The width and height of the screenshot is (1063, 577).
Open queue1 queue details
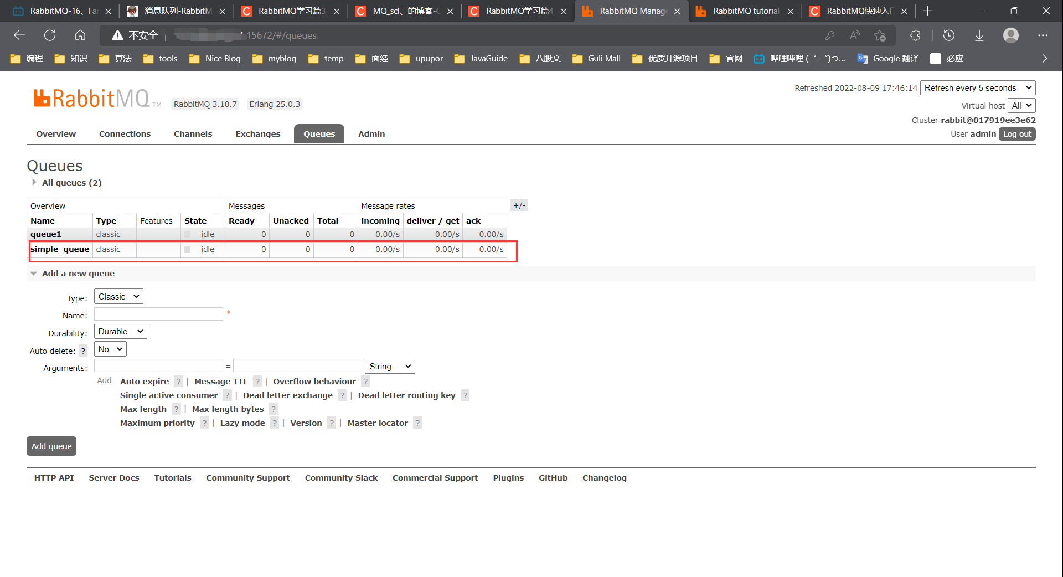(46, 234)
